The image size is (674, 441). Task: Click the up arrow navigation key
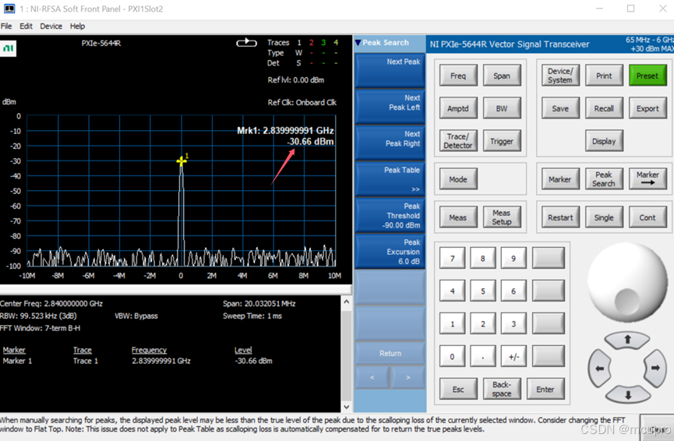pos(627,340)
